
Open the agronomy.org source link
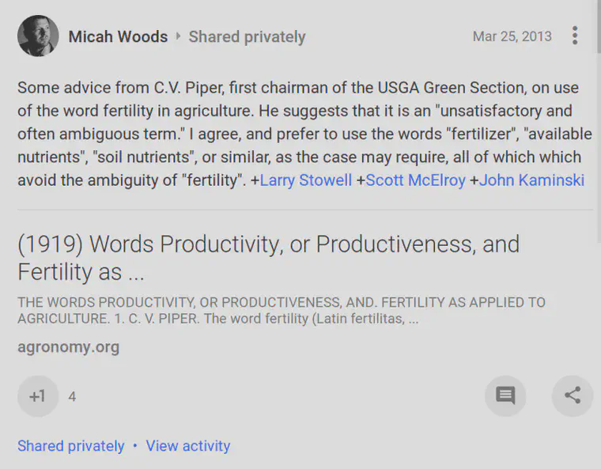pos(69,347)
